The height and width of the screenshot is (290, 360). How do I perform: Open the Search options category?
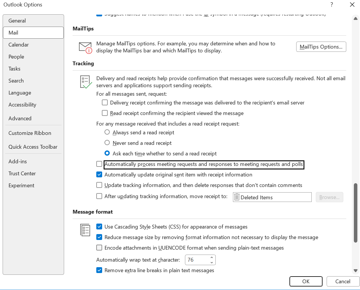[x=33, y=81]
